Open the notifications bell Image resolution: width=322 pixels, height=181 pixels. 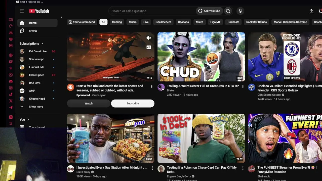[x=320, y=11]
